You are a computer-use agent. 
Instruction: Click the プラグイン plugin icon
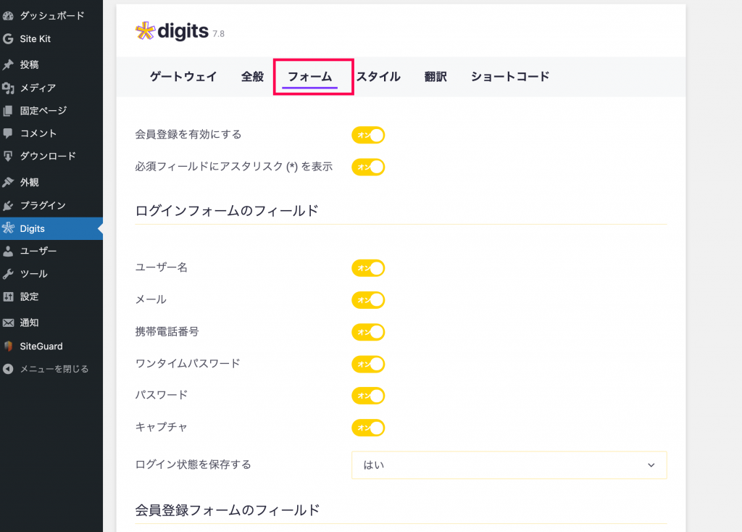[8, 205]
